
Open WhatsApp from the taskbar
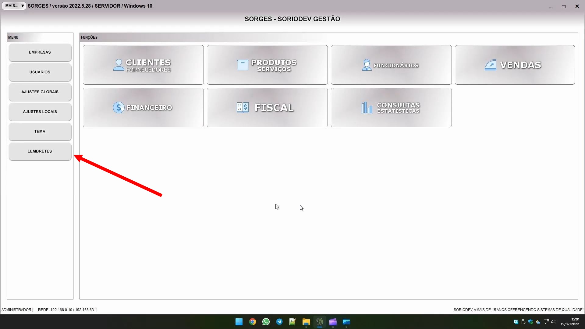[x=266, y=322]
